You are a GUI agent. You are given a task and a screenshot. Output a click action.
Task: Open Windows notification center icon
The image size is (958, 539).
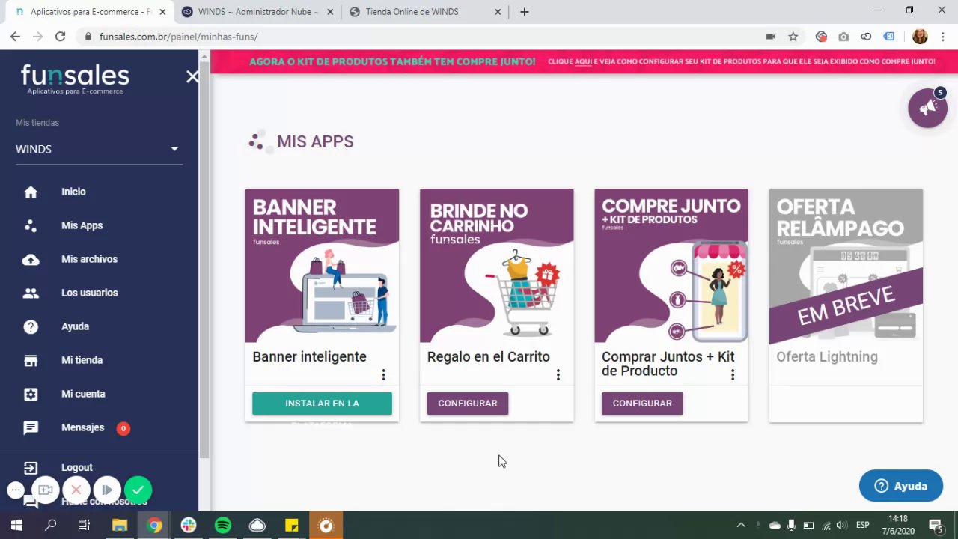click(935, 525)
